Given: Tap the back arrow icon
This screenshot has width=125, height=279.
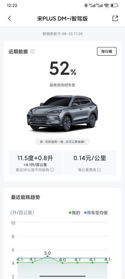Looking at the screenshot, I should 10,19.
